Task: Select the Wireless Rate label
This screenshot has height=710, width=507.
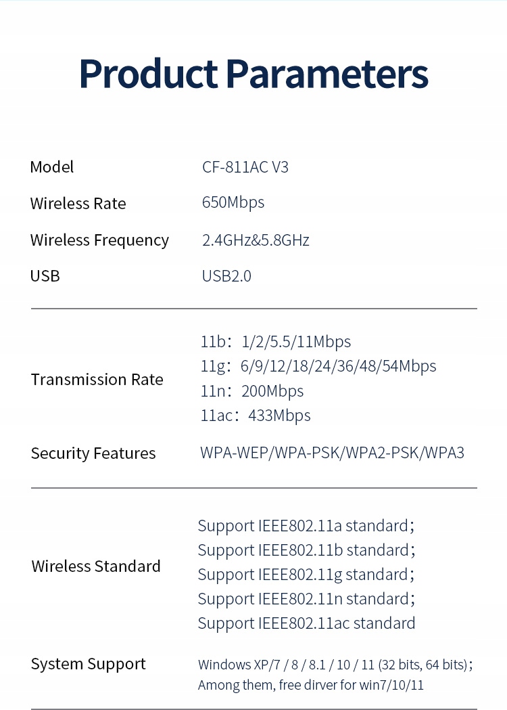Action: pos(78,204)
